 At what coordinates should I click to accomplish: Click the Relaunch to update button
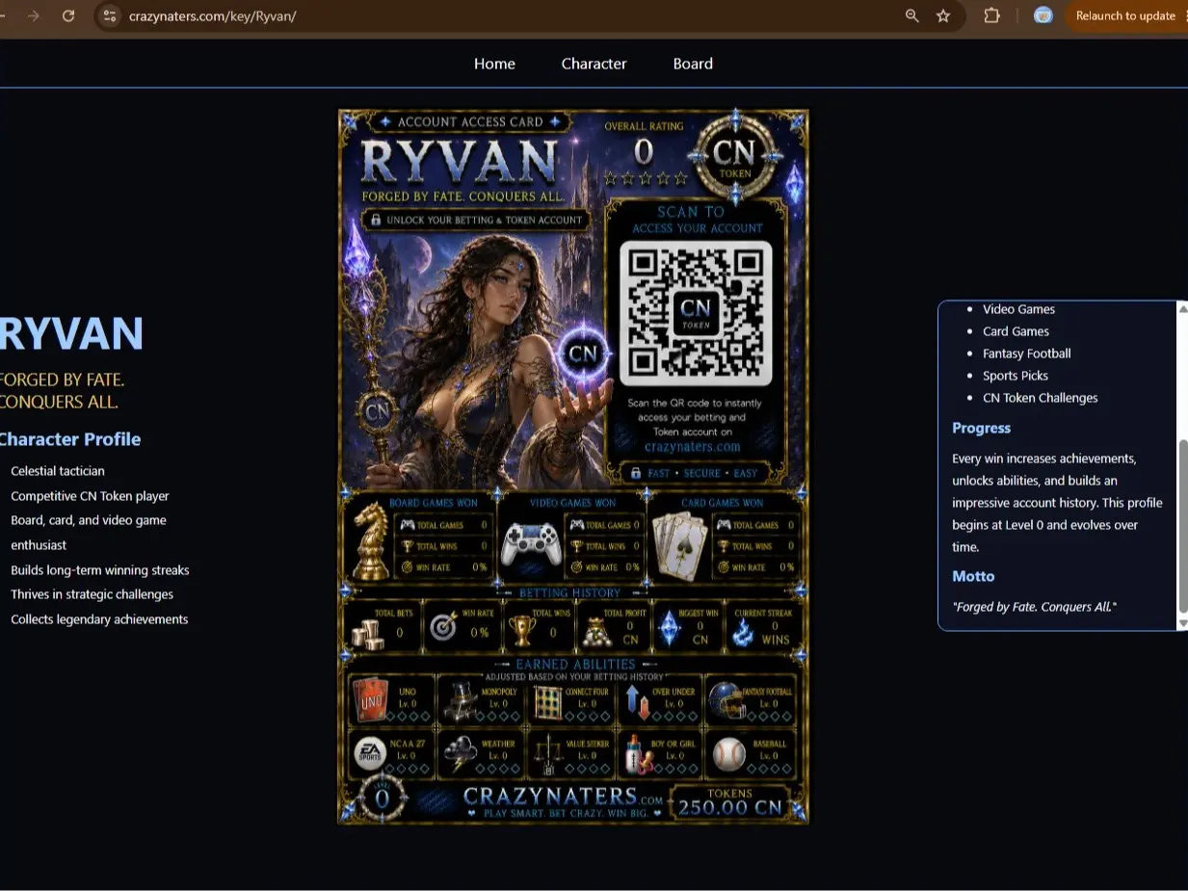coord(1125,15)
